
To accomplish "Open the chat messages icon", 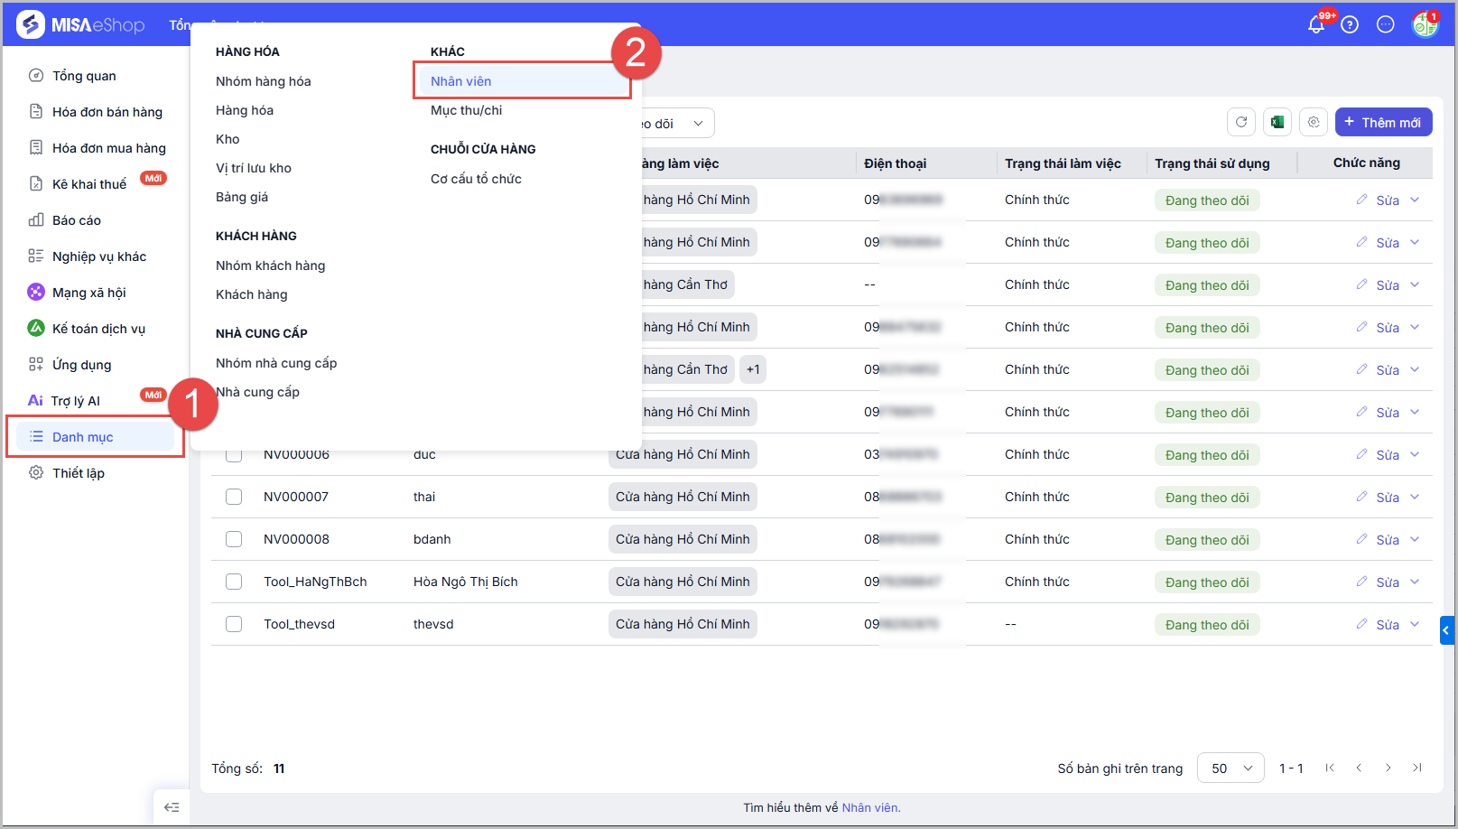I will point(1386,24).
